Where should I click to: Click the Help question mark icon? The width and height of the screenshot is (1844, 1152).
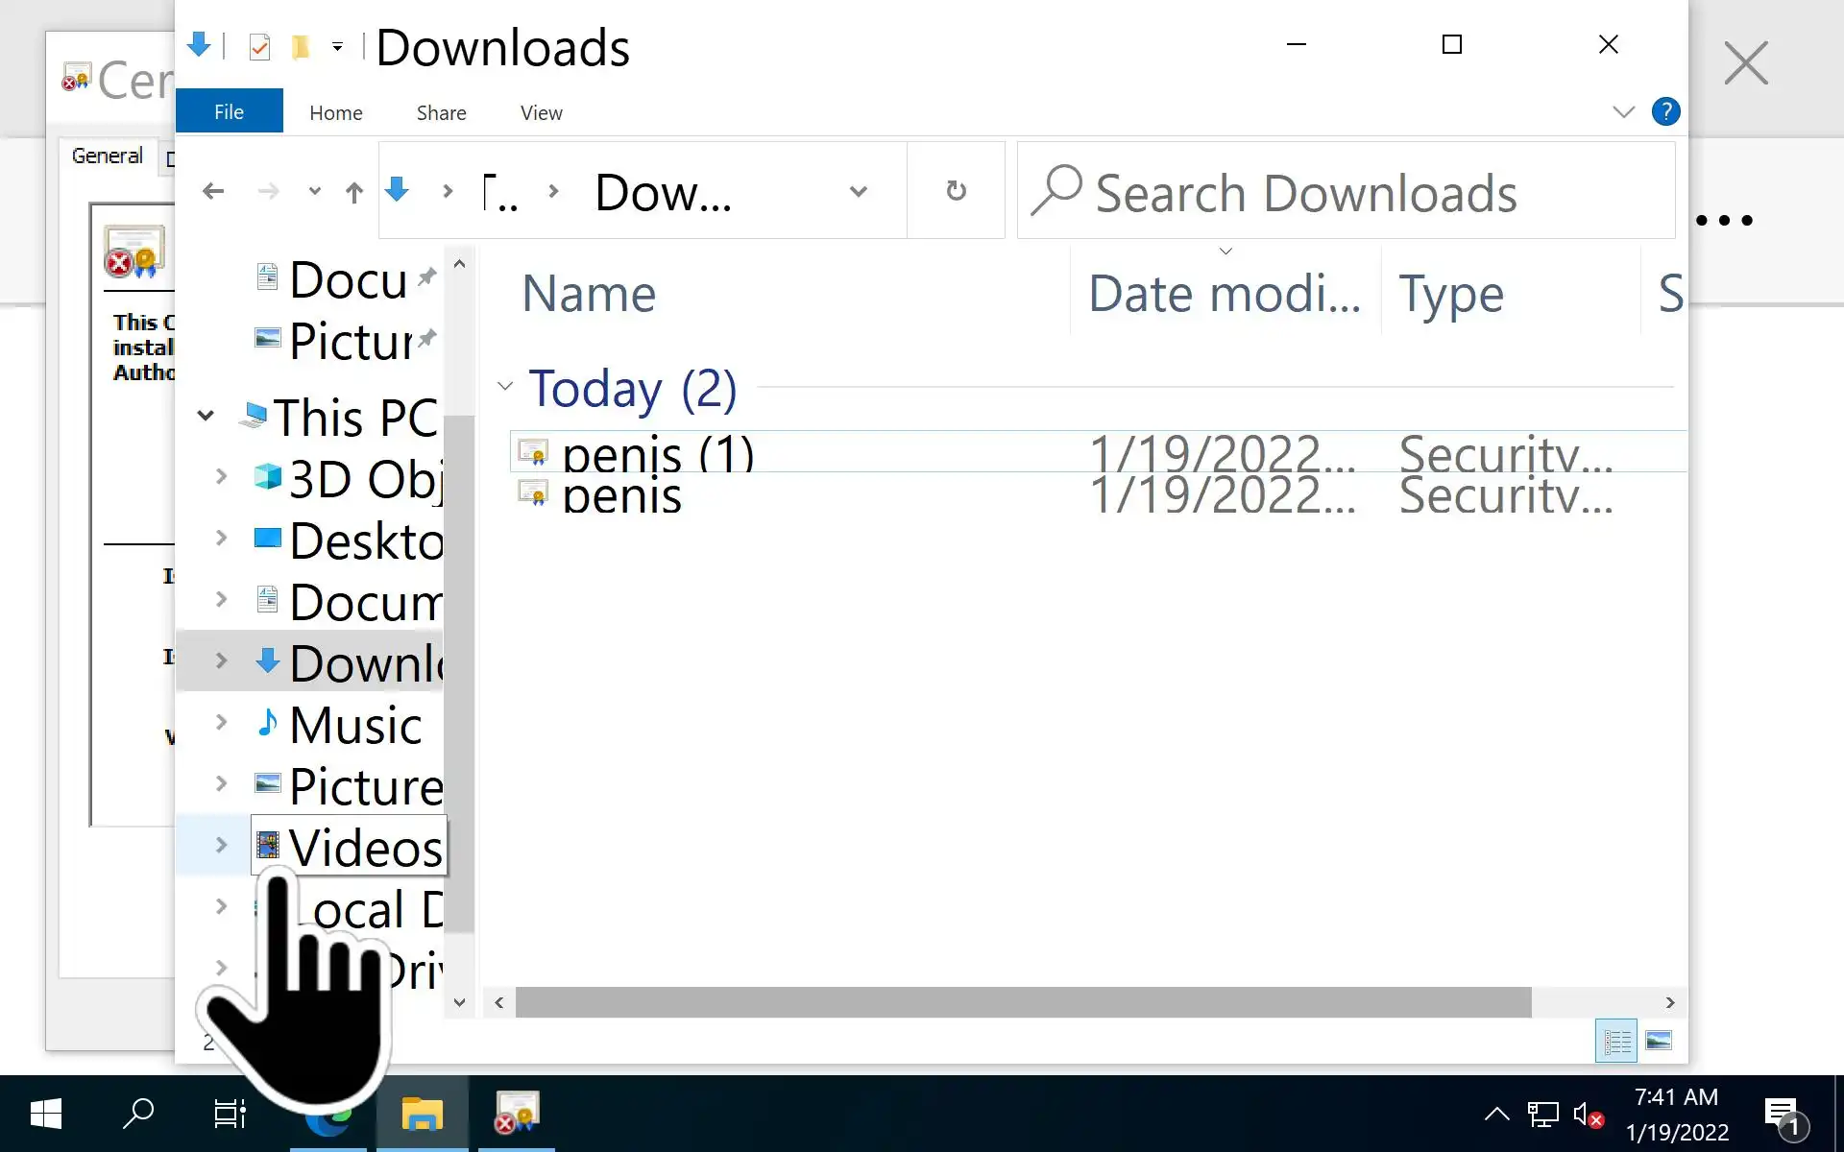pyautogui.click(x=1665, y=111)
